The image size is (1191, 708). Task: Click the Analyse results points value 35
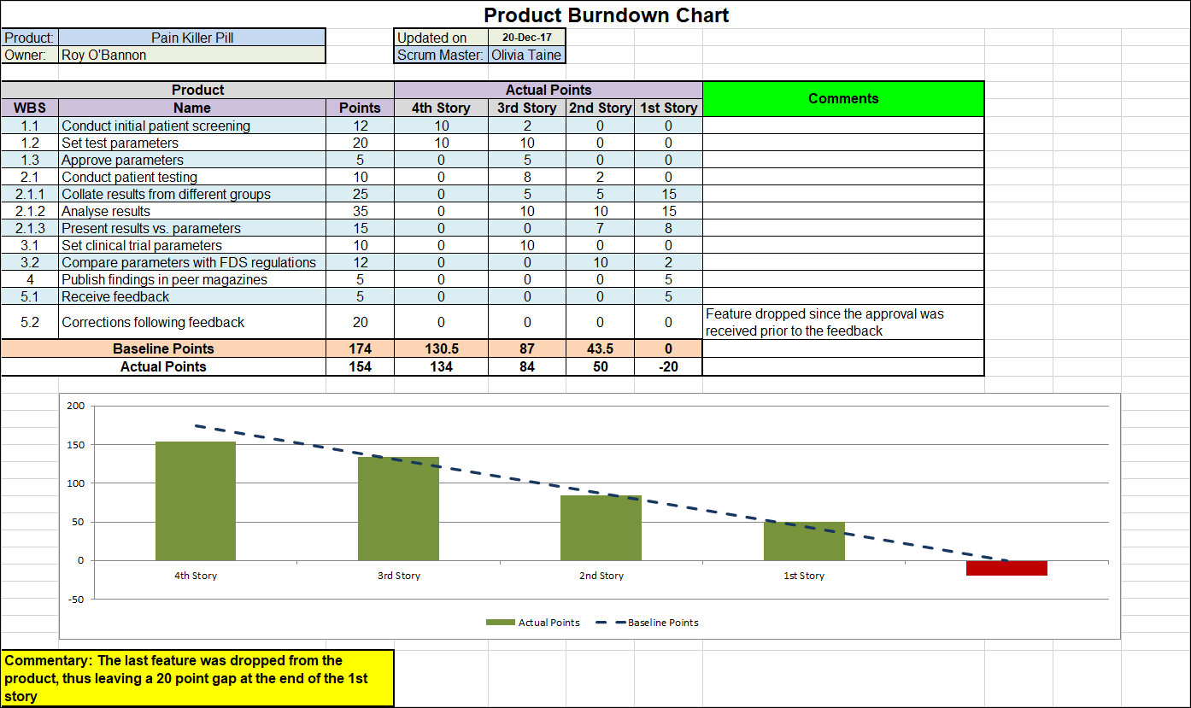pos(360,211)
